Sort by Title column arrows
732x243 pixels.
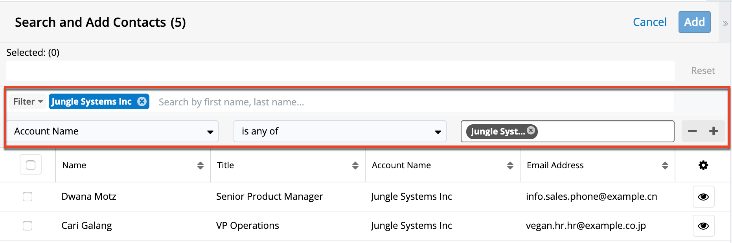(x=355, y=166)
